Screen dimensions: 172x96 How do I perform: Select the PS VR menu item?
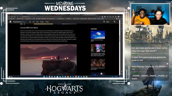pos(37,22)
